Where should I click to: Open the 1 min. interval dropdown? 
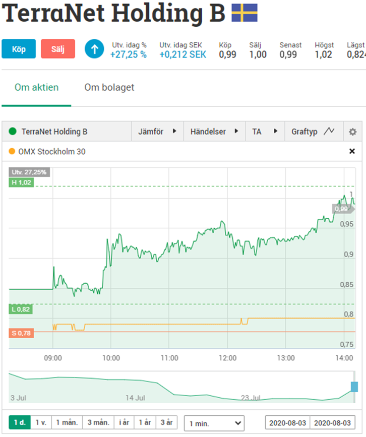click(214, 423)
